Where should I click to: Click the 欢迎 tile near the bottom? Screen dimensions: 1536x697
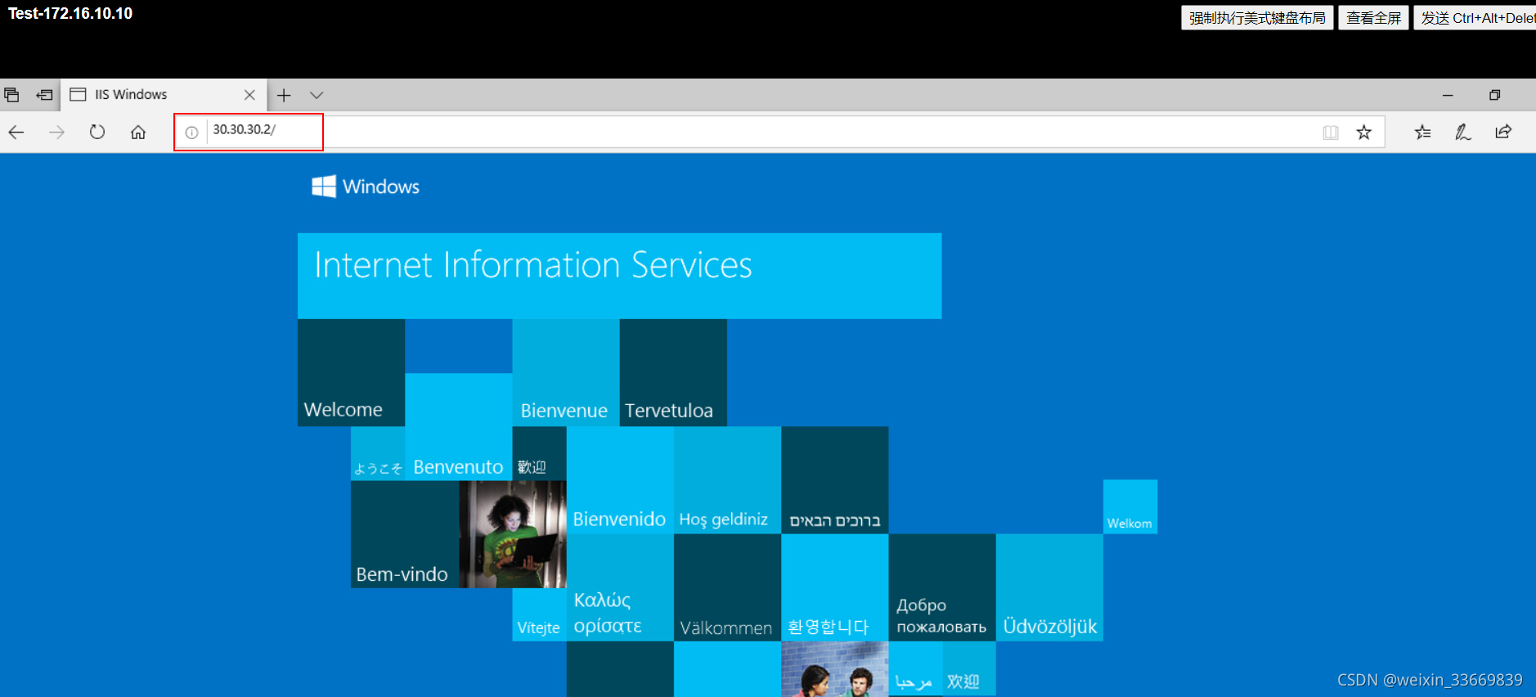968,668
